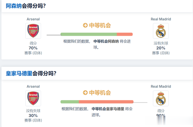Viewport: 193px width, 127px height.
Task: Click the Arsenal crest in the bottom section
Action: coord(33,98)
